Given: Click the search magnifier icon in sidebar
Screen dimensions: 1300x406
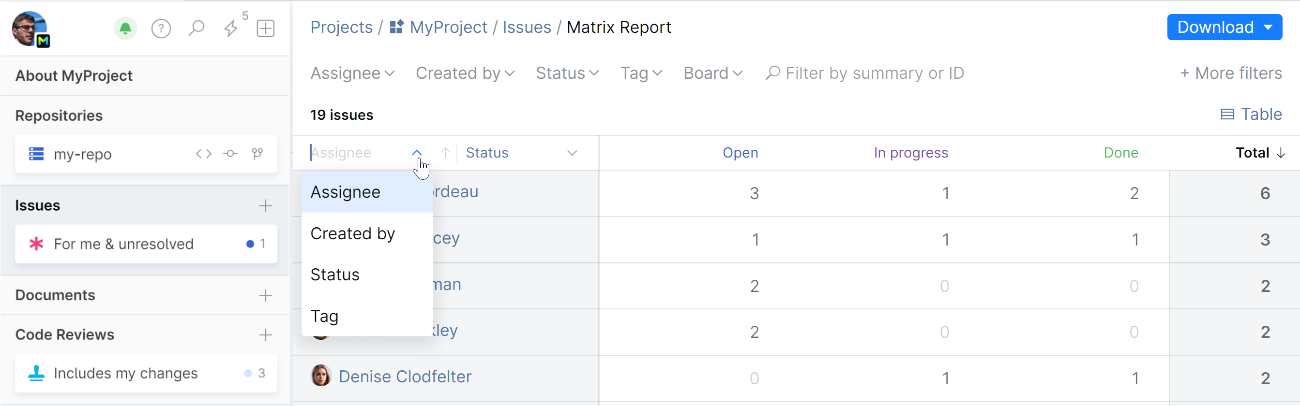Looking at the screenshot, I should pos(197,28).
